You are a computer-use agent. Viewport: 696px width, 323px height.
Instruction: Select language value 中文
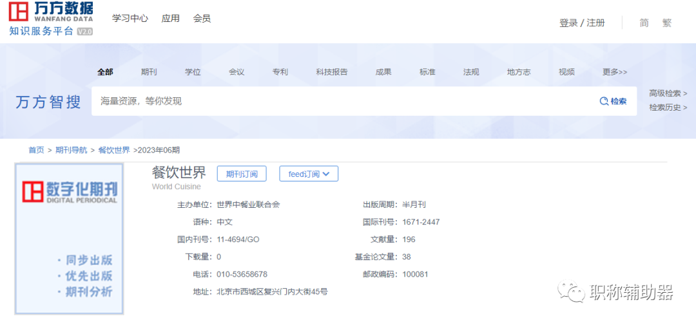pos(225,222)
